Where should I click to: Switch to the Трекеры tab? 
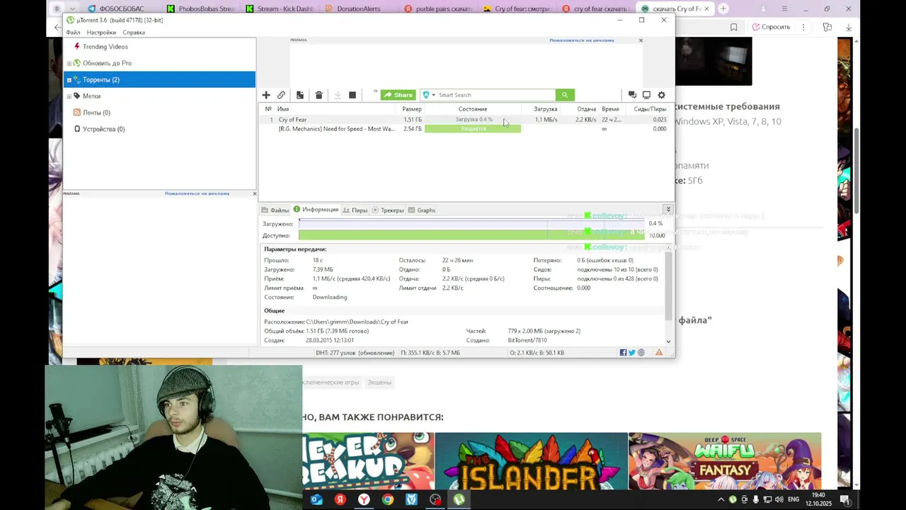(388, 210)
